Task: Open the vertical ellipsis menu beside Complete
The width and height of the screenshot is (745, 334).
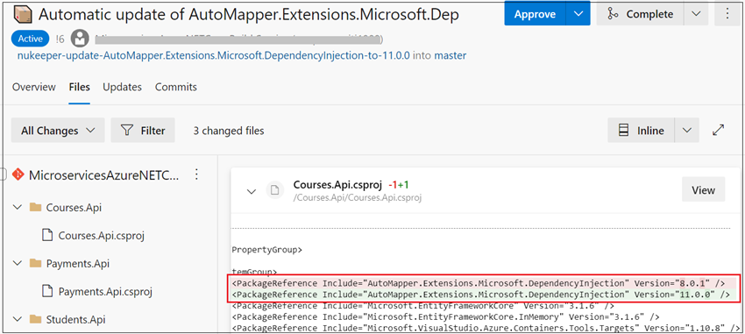Action: pyautogui.click(x=727, y=14)
